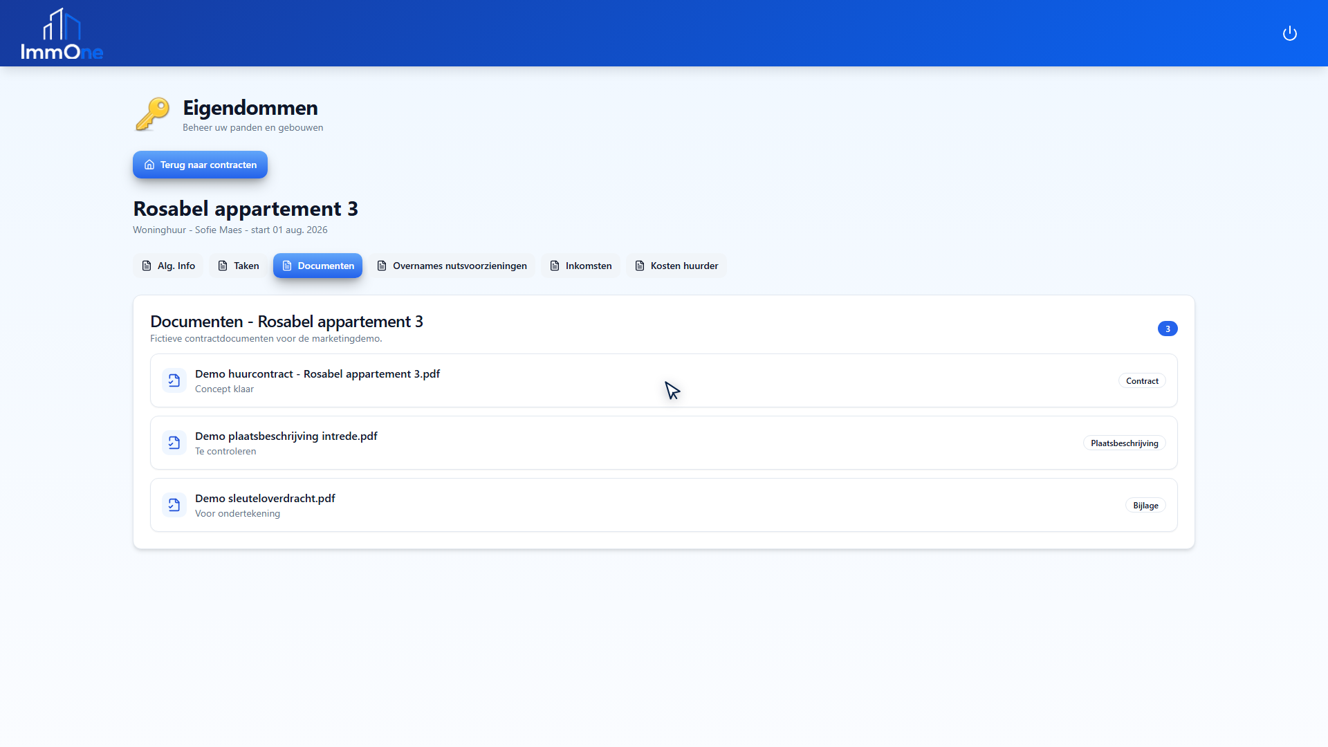
Task: Click file icon of Demo plaatsbeschrijving intrede row
Action: coord(174,443)
